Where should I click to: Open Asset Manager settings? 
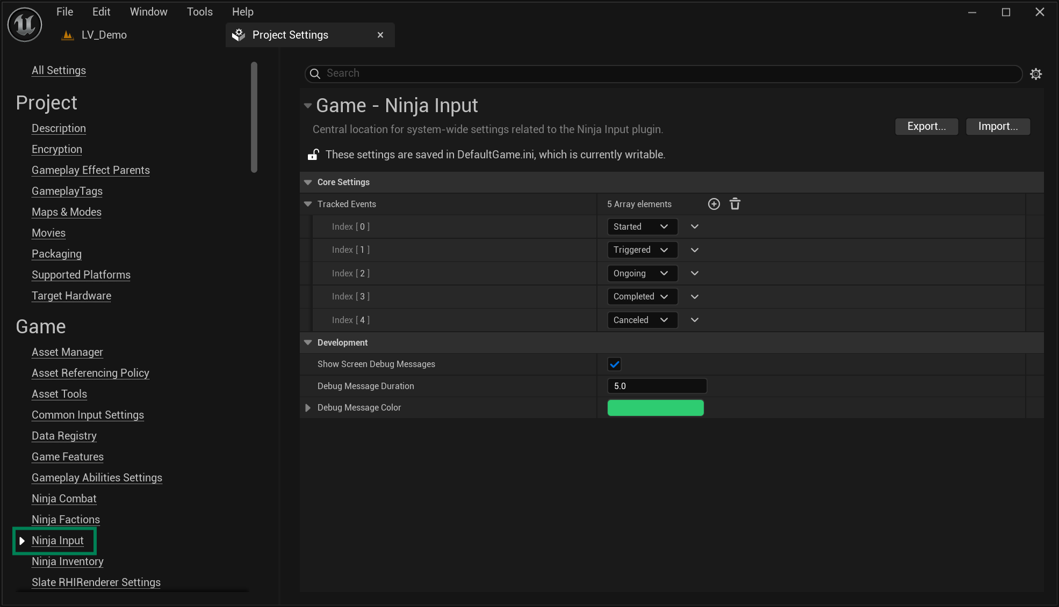coord(67,352)
